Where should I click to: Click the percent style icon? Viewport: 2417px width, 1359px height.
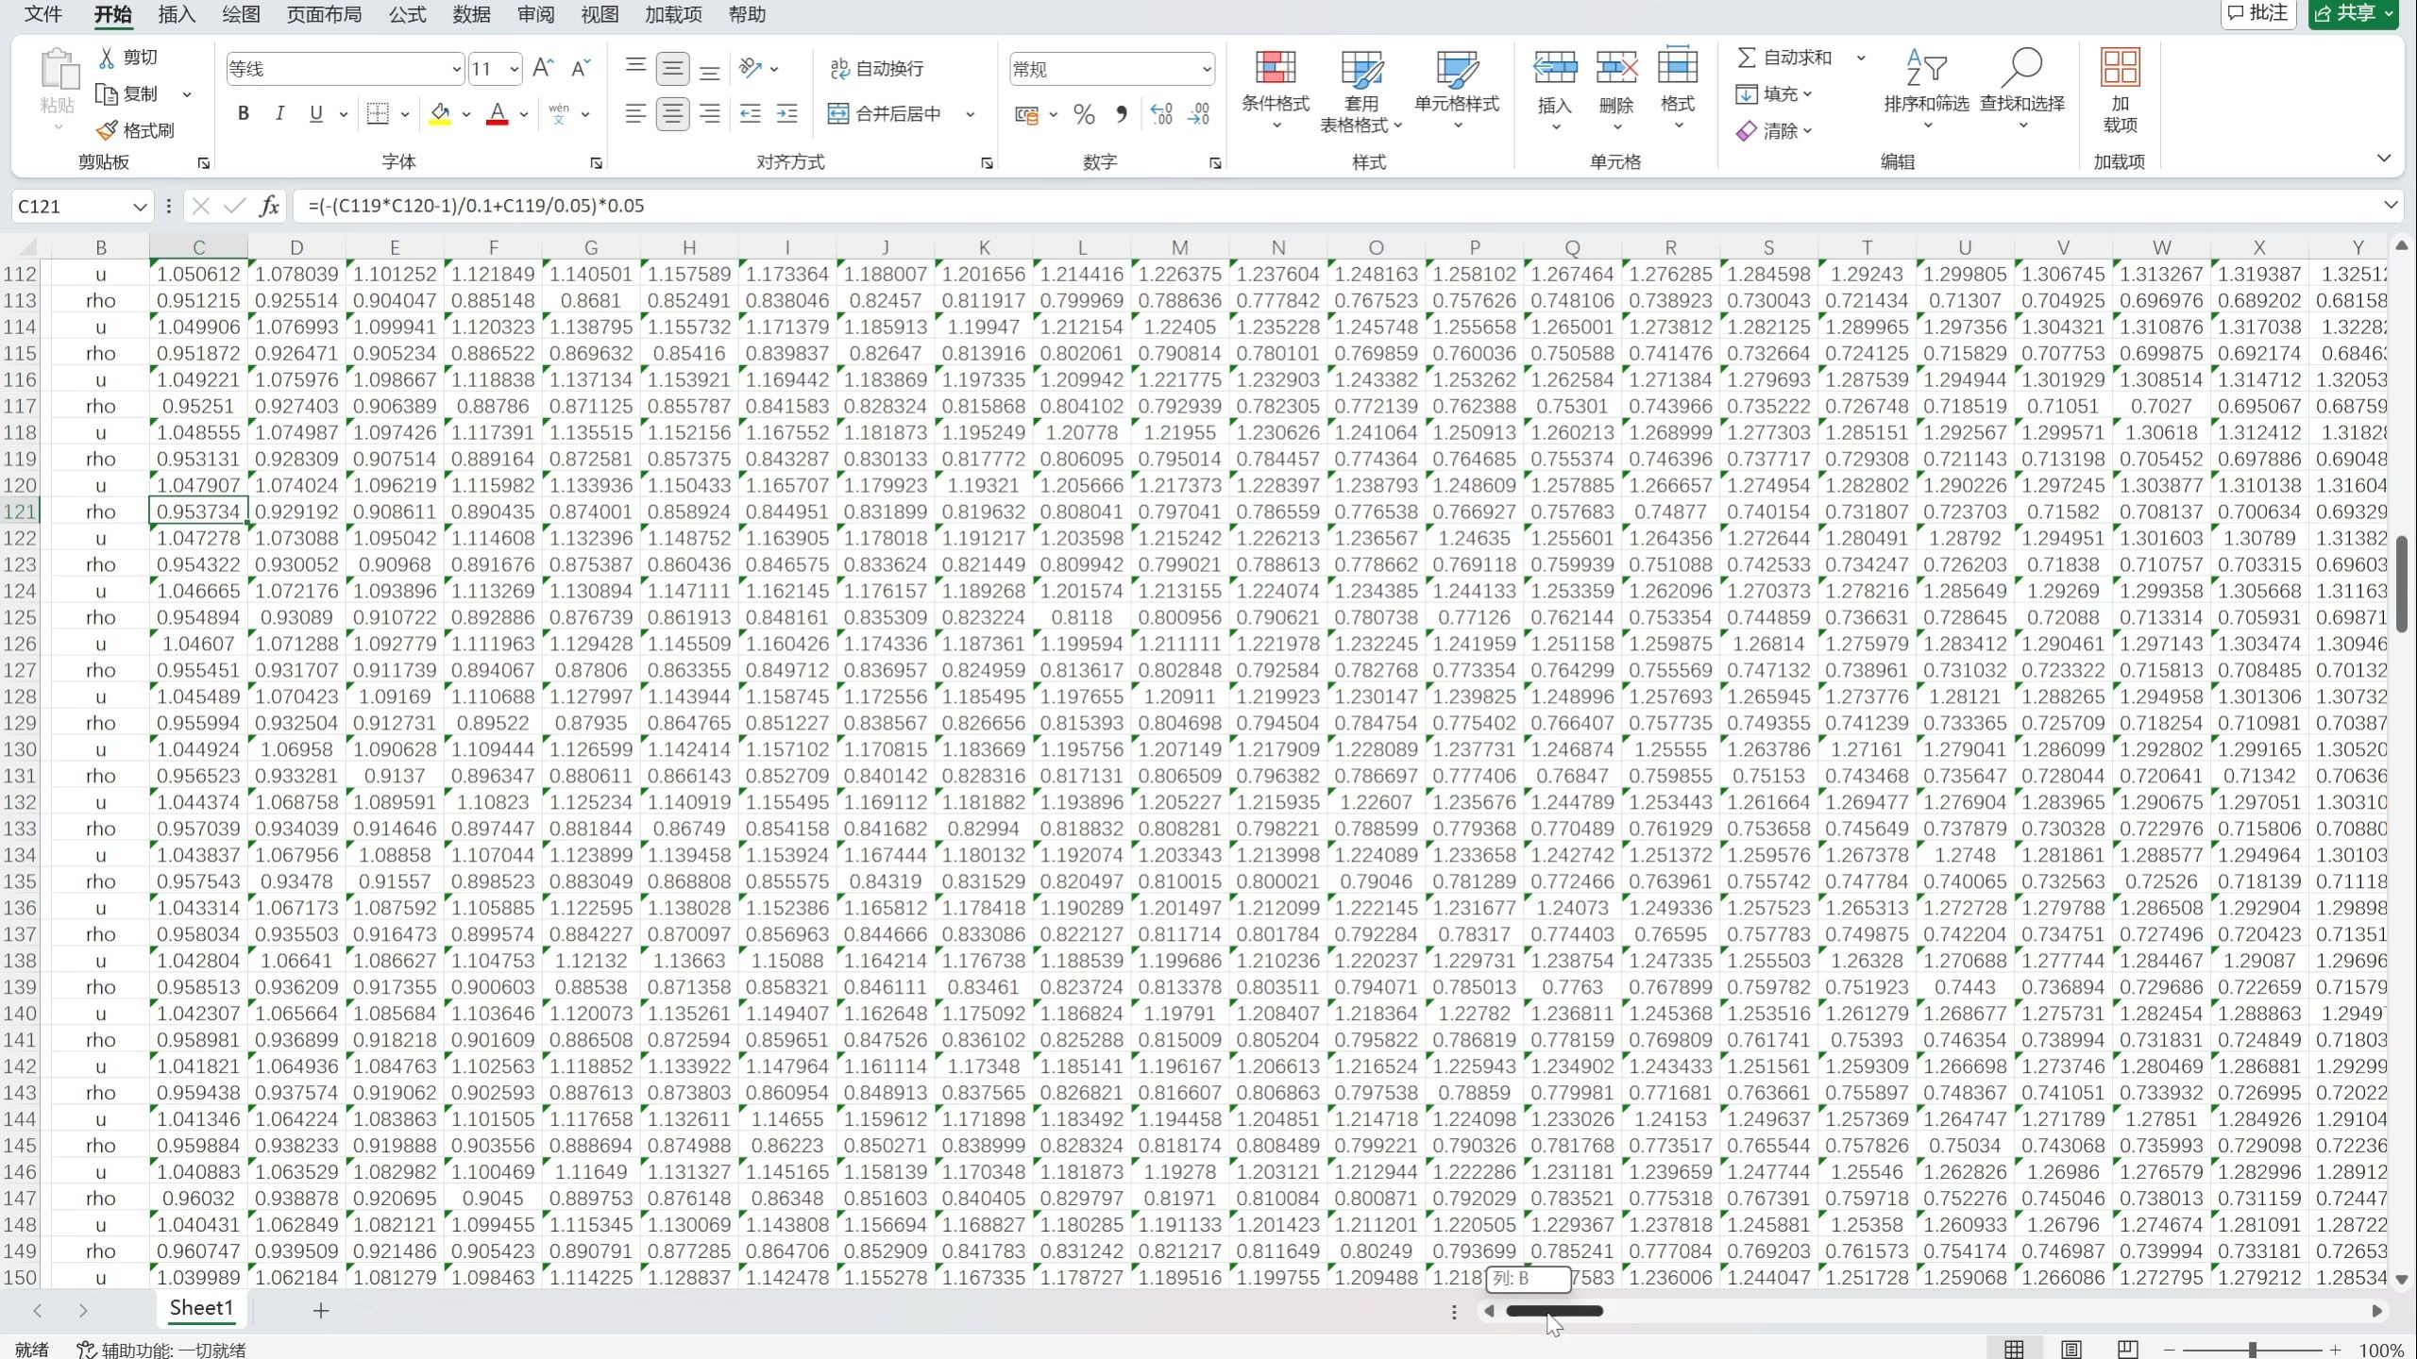1084,114
